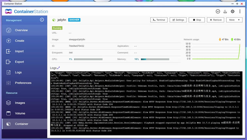The width and height of the screenshot is (247, 140).
Task: Click the Images layers icon
Action: pyautogui.click(x=9, y=103)
